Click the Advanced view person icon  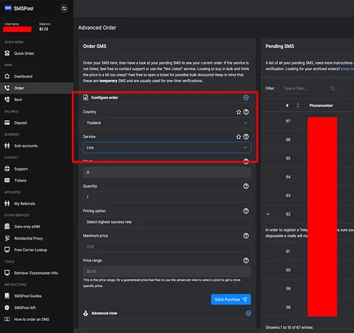[86, 313]
